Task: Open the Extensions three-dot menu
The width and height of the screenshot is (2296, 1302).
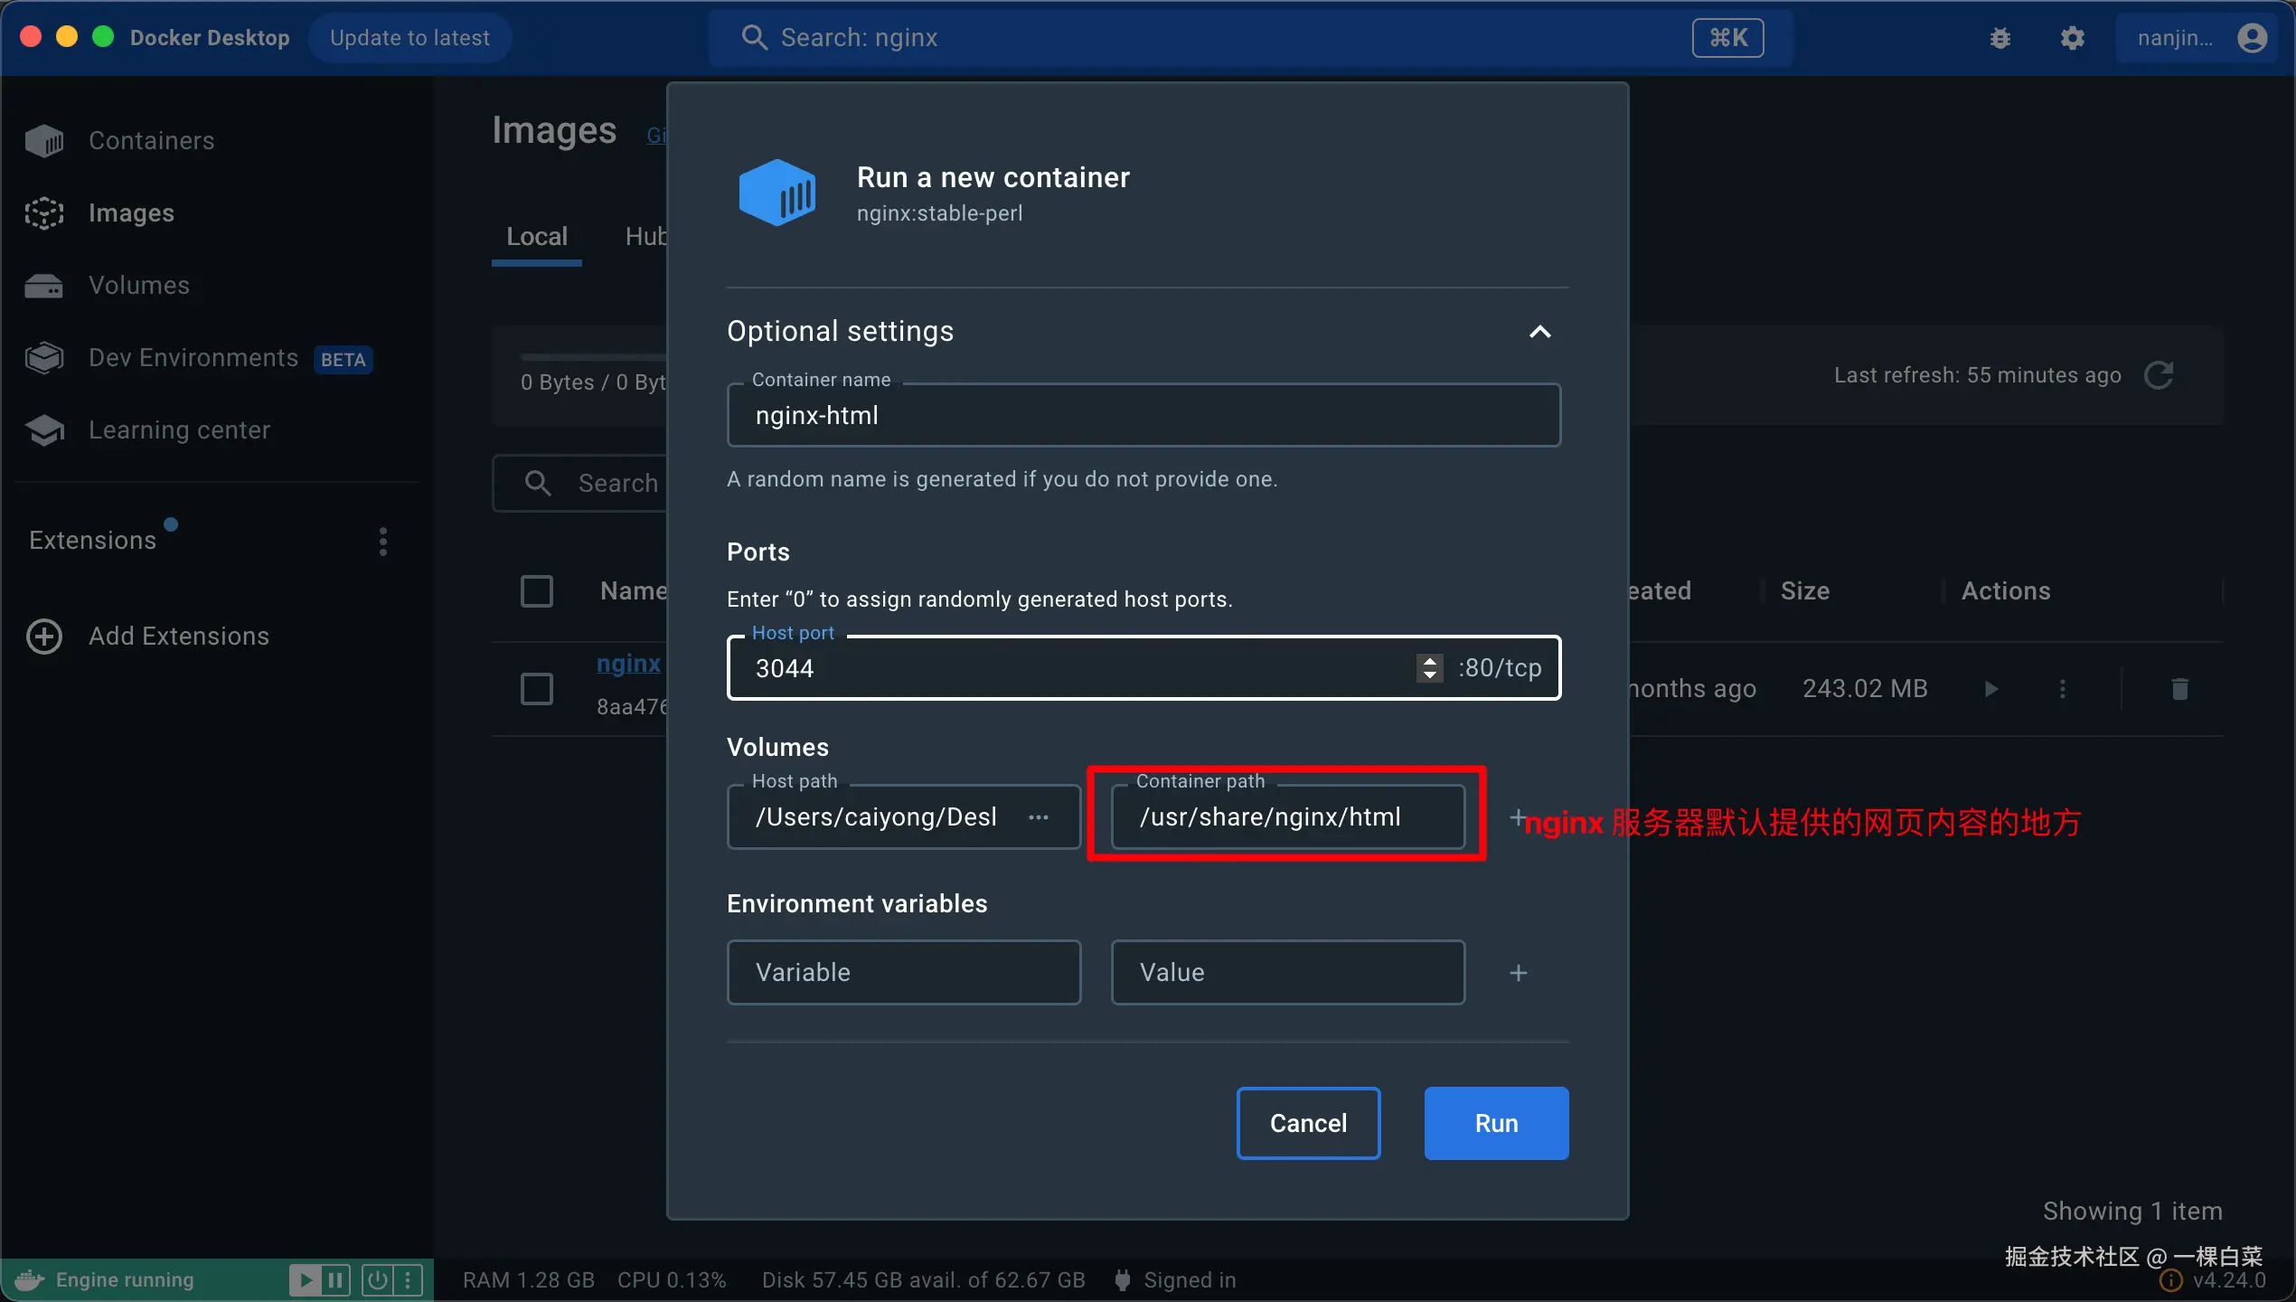Action: tap(383, 541)
